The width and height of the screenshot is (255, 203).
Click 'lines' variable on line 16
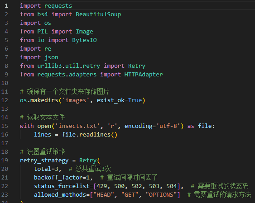pyautogui.click(x=43, y=135)
